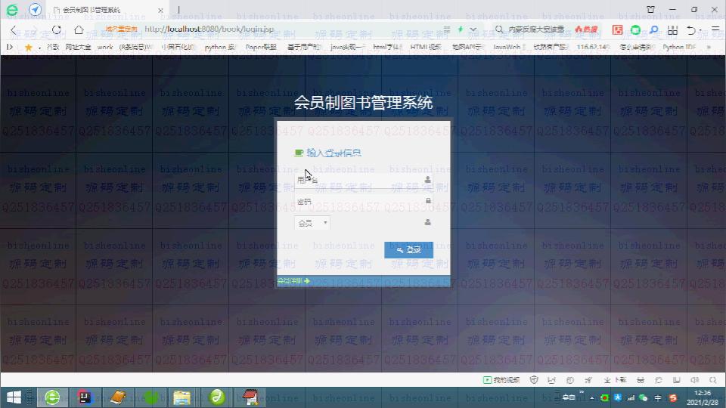Open the 360 browser taskbar icon
Screen dimensions: 726x408
pyautogui.click(x=52, y=397)
